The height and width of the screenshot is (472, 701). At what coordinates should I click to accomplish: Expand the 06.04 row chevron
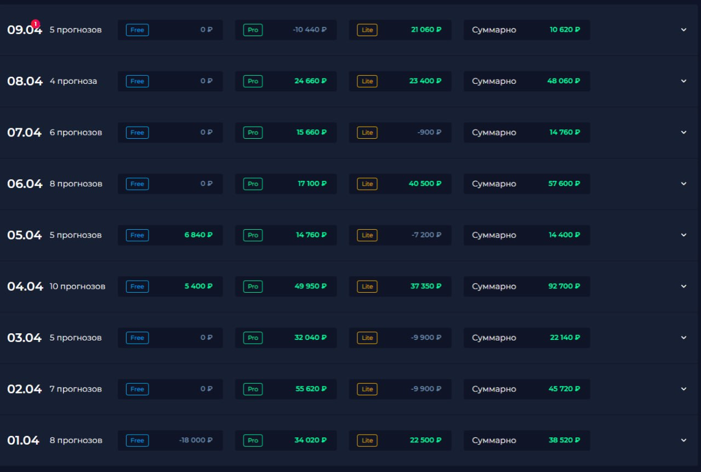683,184
